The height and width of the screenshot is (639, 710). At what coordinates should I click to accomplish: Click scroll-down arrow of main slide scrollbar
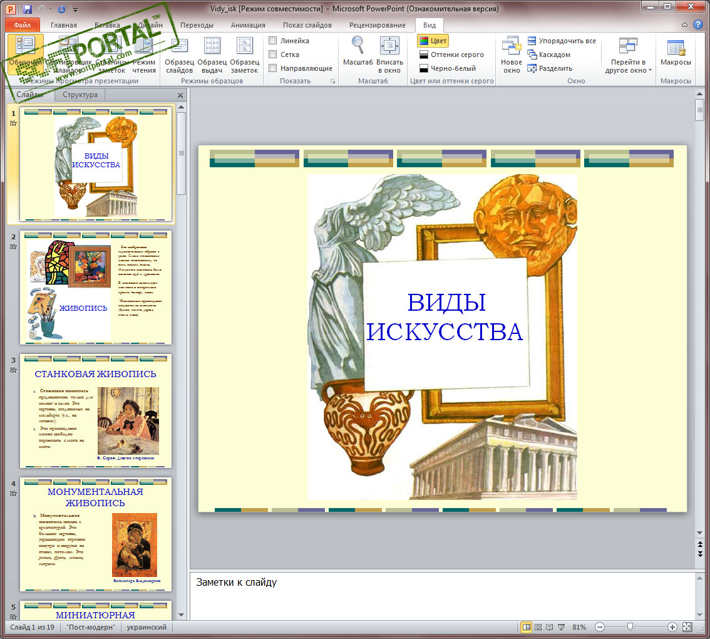pyautogui.click(x=699, y=533)
